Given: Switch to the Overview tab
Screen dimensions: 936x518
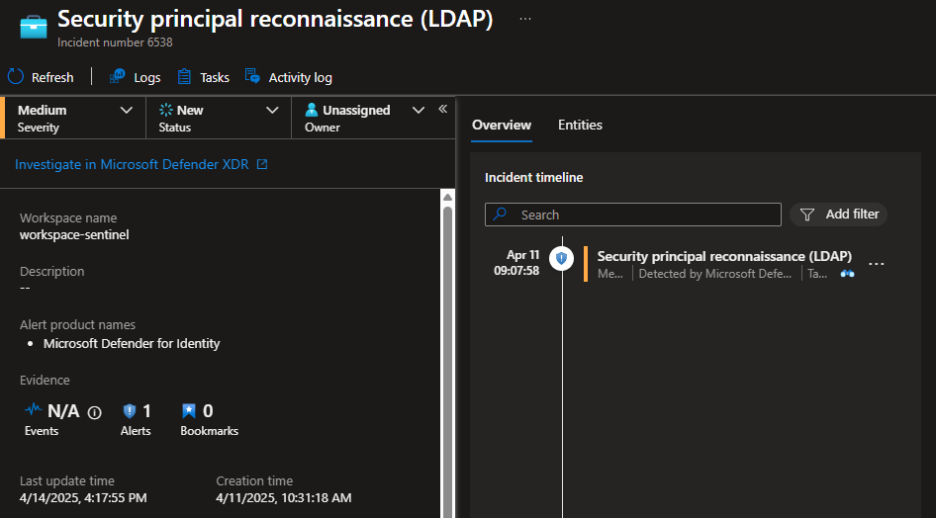Looking at the screenshot, I should click(x=502, y=125).
